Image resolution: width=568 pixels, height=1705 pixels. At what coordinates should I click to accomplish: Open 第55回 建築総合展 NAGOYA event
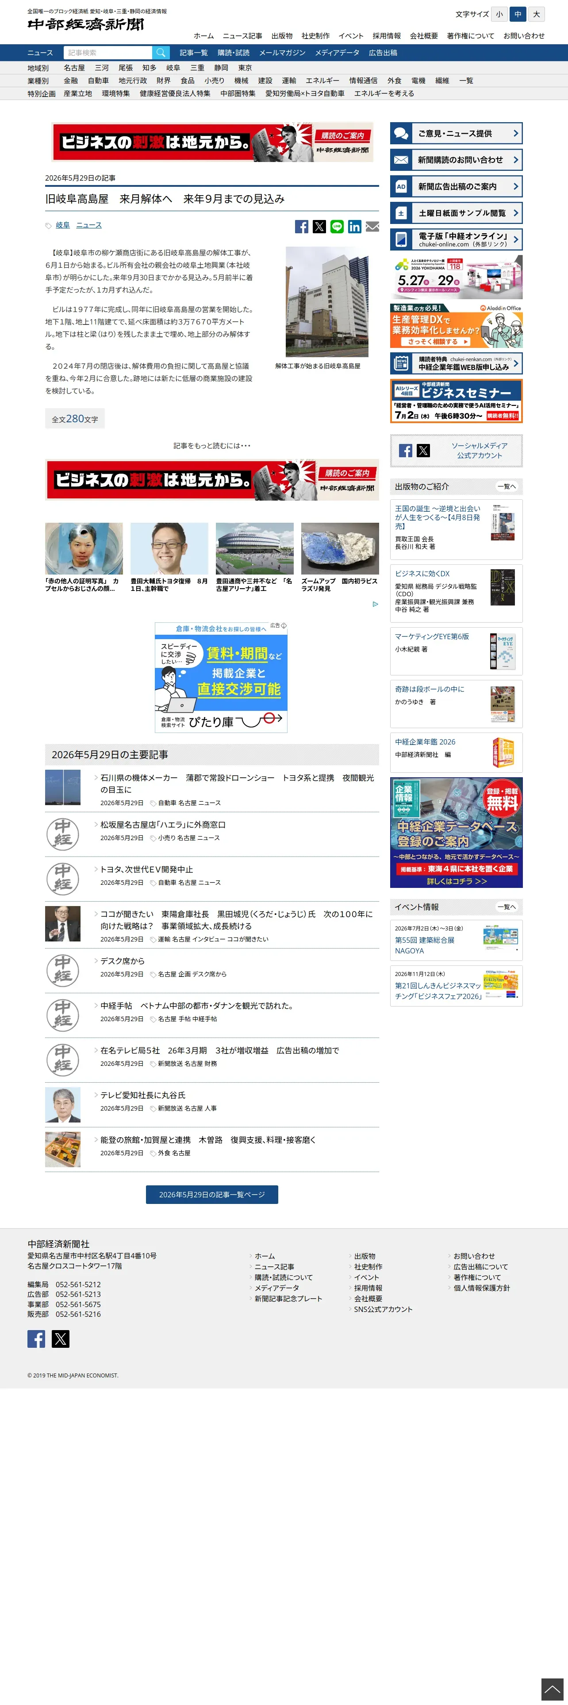456,940
